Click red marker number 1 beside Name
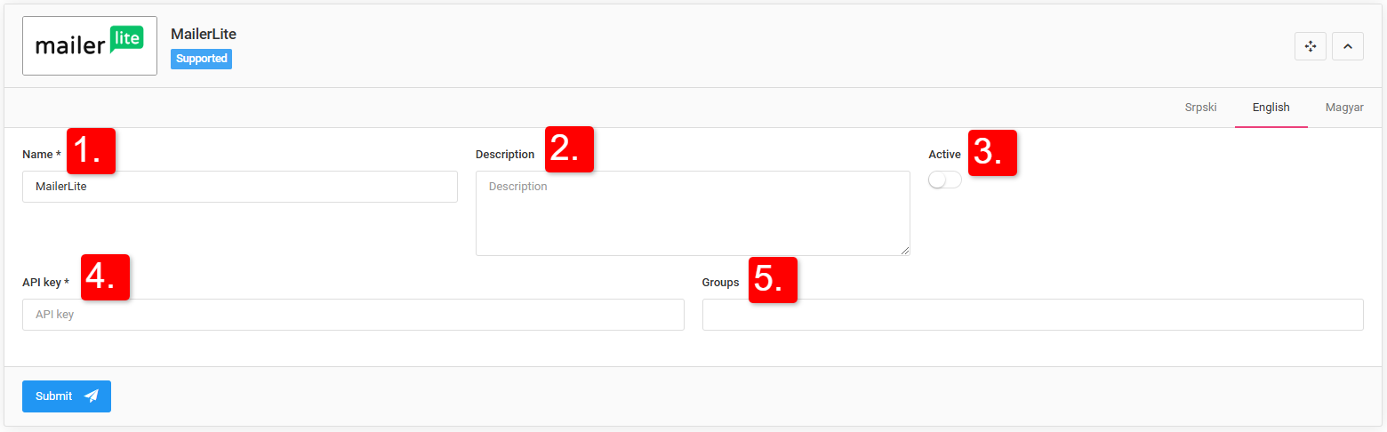This screenshot has width=1387, height=432. [x=92, y=150]
